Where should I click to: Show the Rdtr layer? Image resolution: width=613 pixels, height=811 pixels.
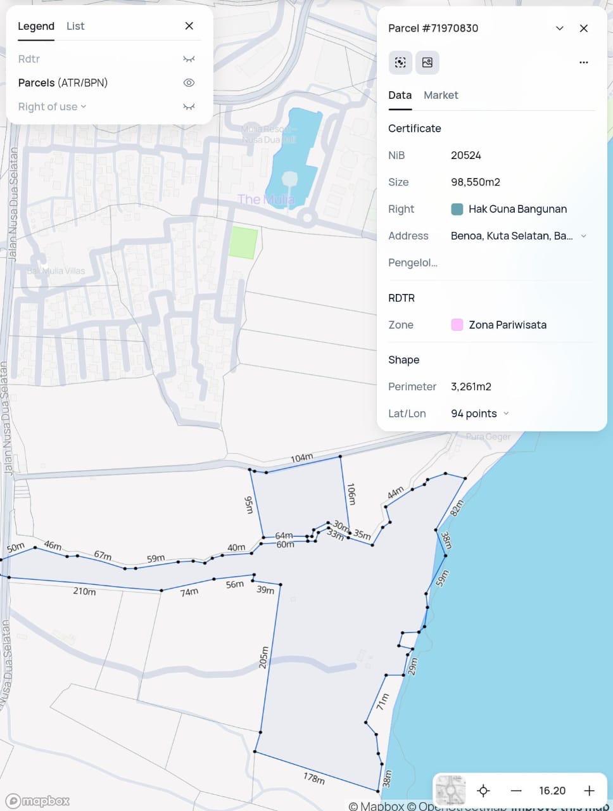pyautogui.click(x=189, y=59)
